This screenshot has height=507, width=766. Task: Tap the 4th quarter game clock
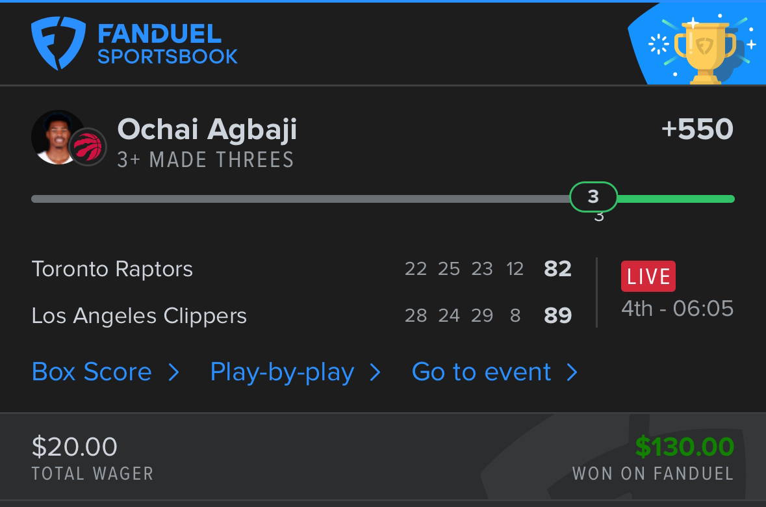click(x=677, y=308)
